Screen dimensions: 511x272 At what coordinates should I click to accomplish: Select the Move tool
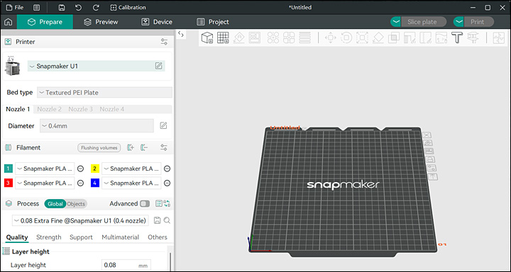(x=331, y=38)
